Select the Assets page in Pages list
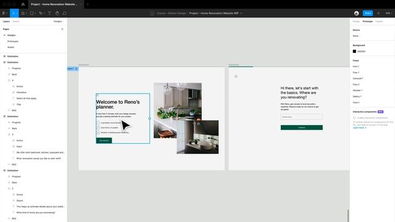Screen dimensions: 395x222 (x=11, y=47)
